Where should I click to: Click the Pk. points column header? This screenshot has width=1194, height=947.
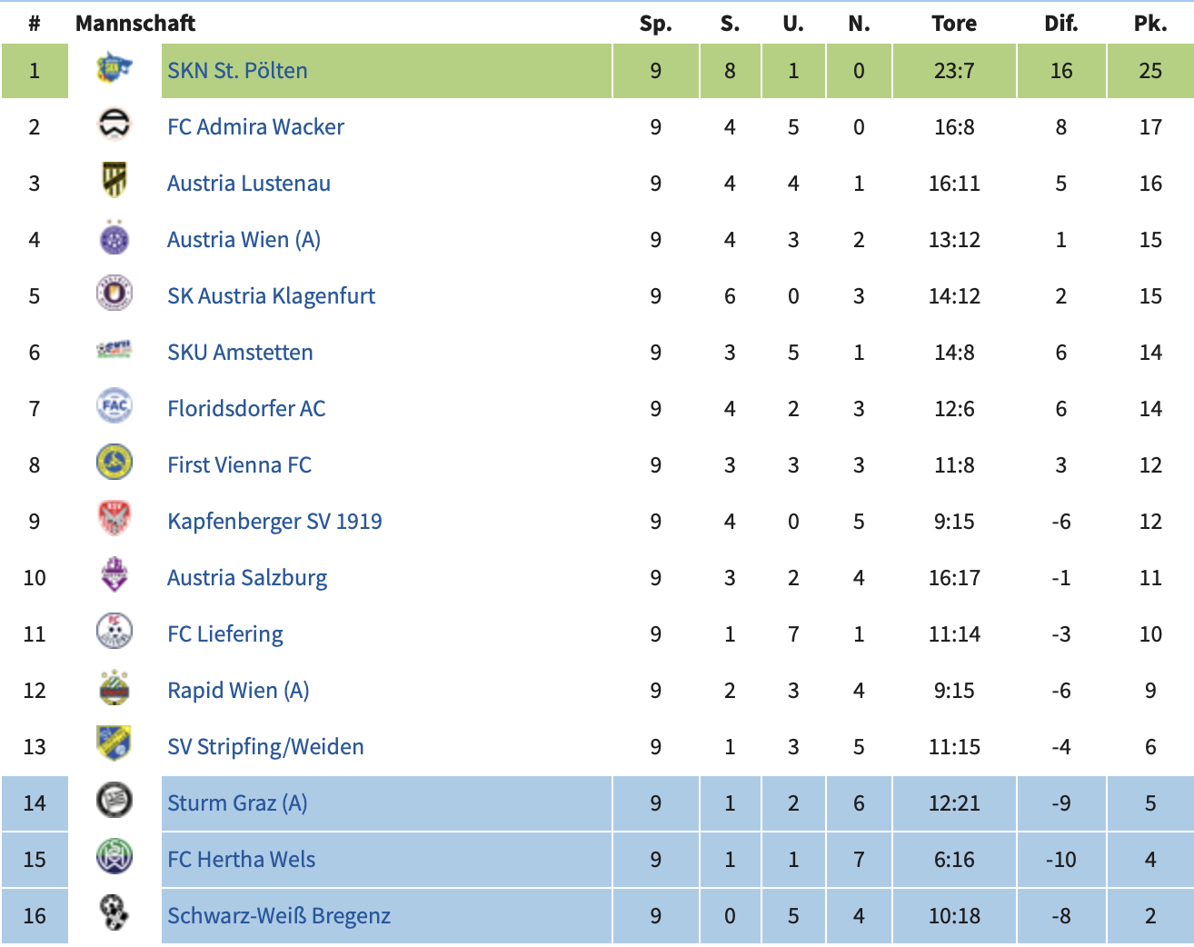[x=1150, y=24]
